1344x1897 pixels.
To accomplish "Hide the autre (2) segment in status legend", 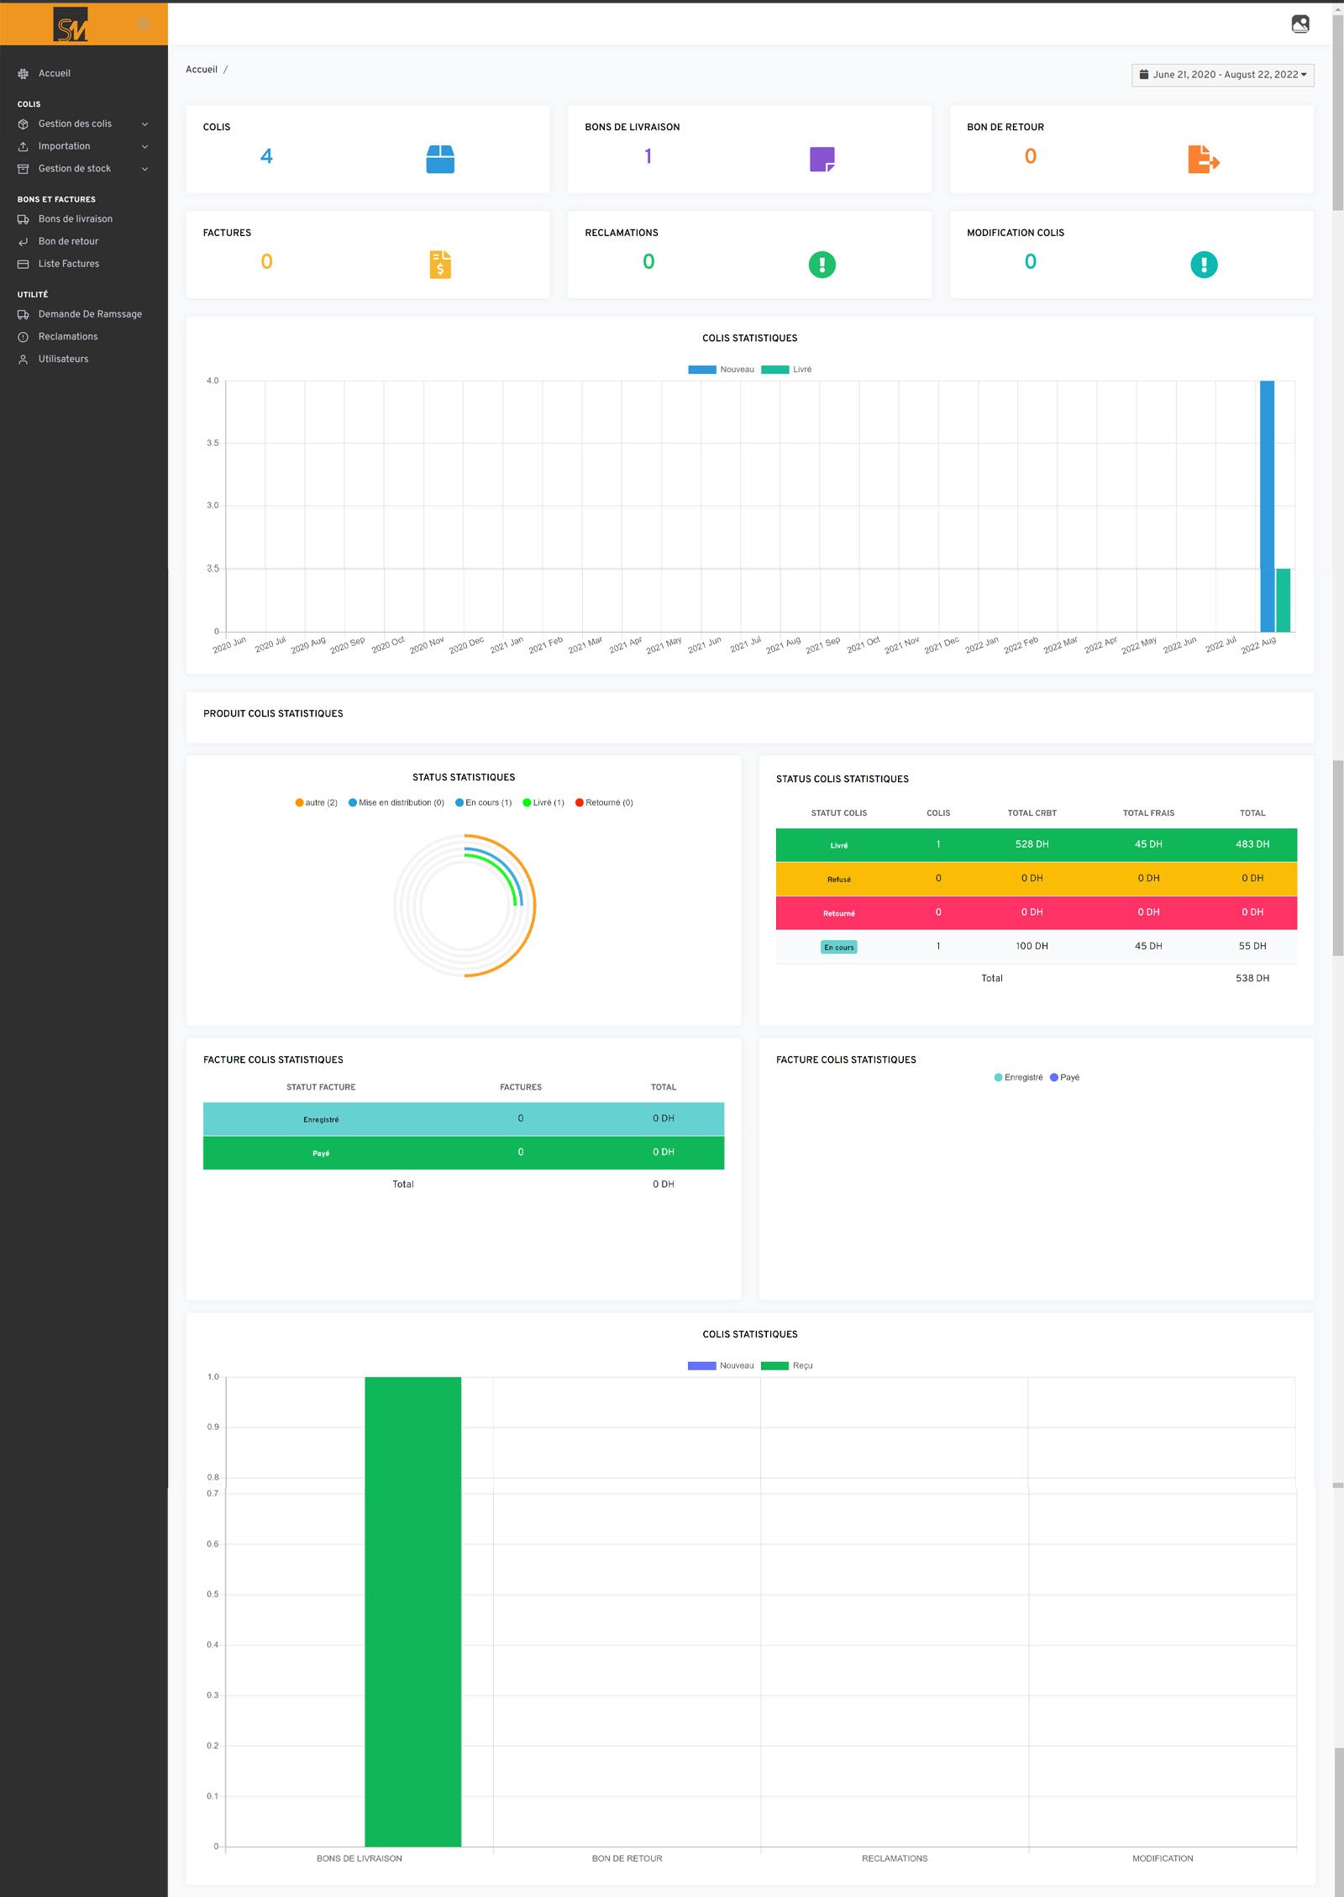I will pyautogui.click(x=316, y=802).
